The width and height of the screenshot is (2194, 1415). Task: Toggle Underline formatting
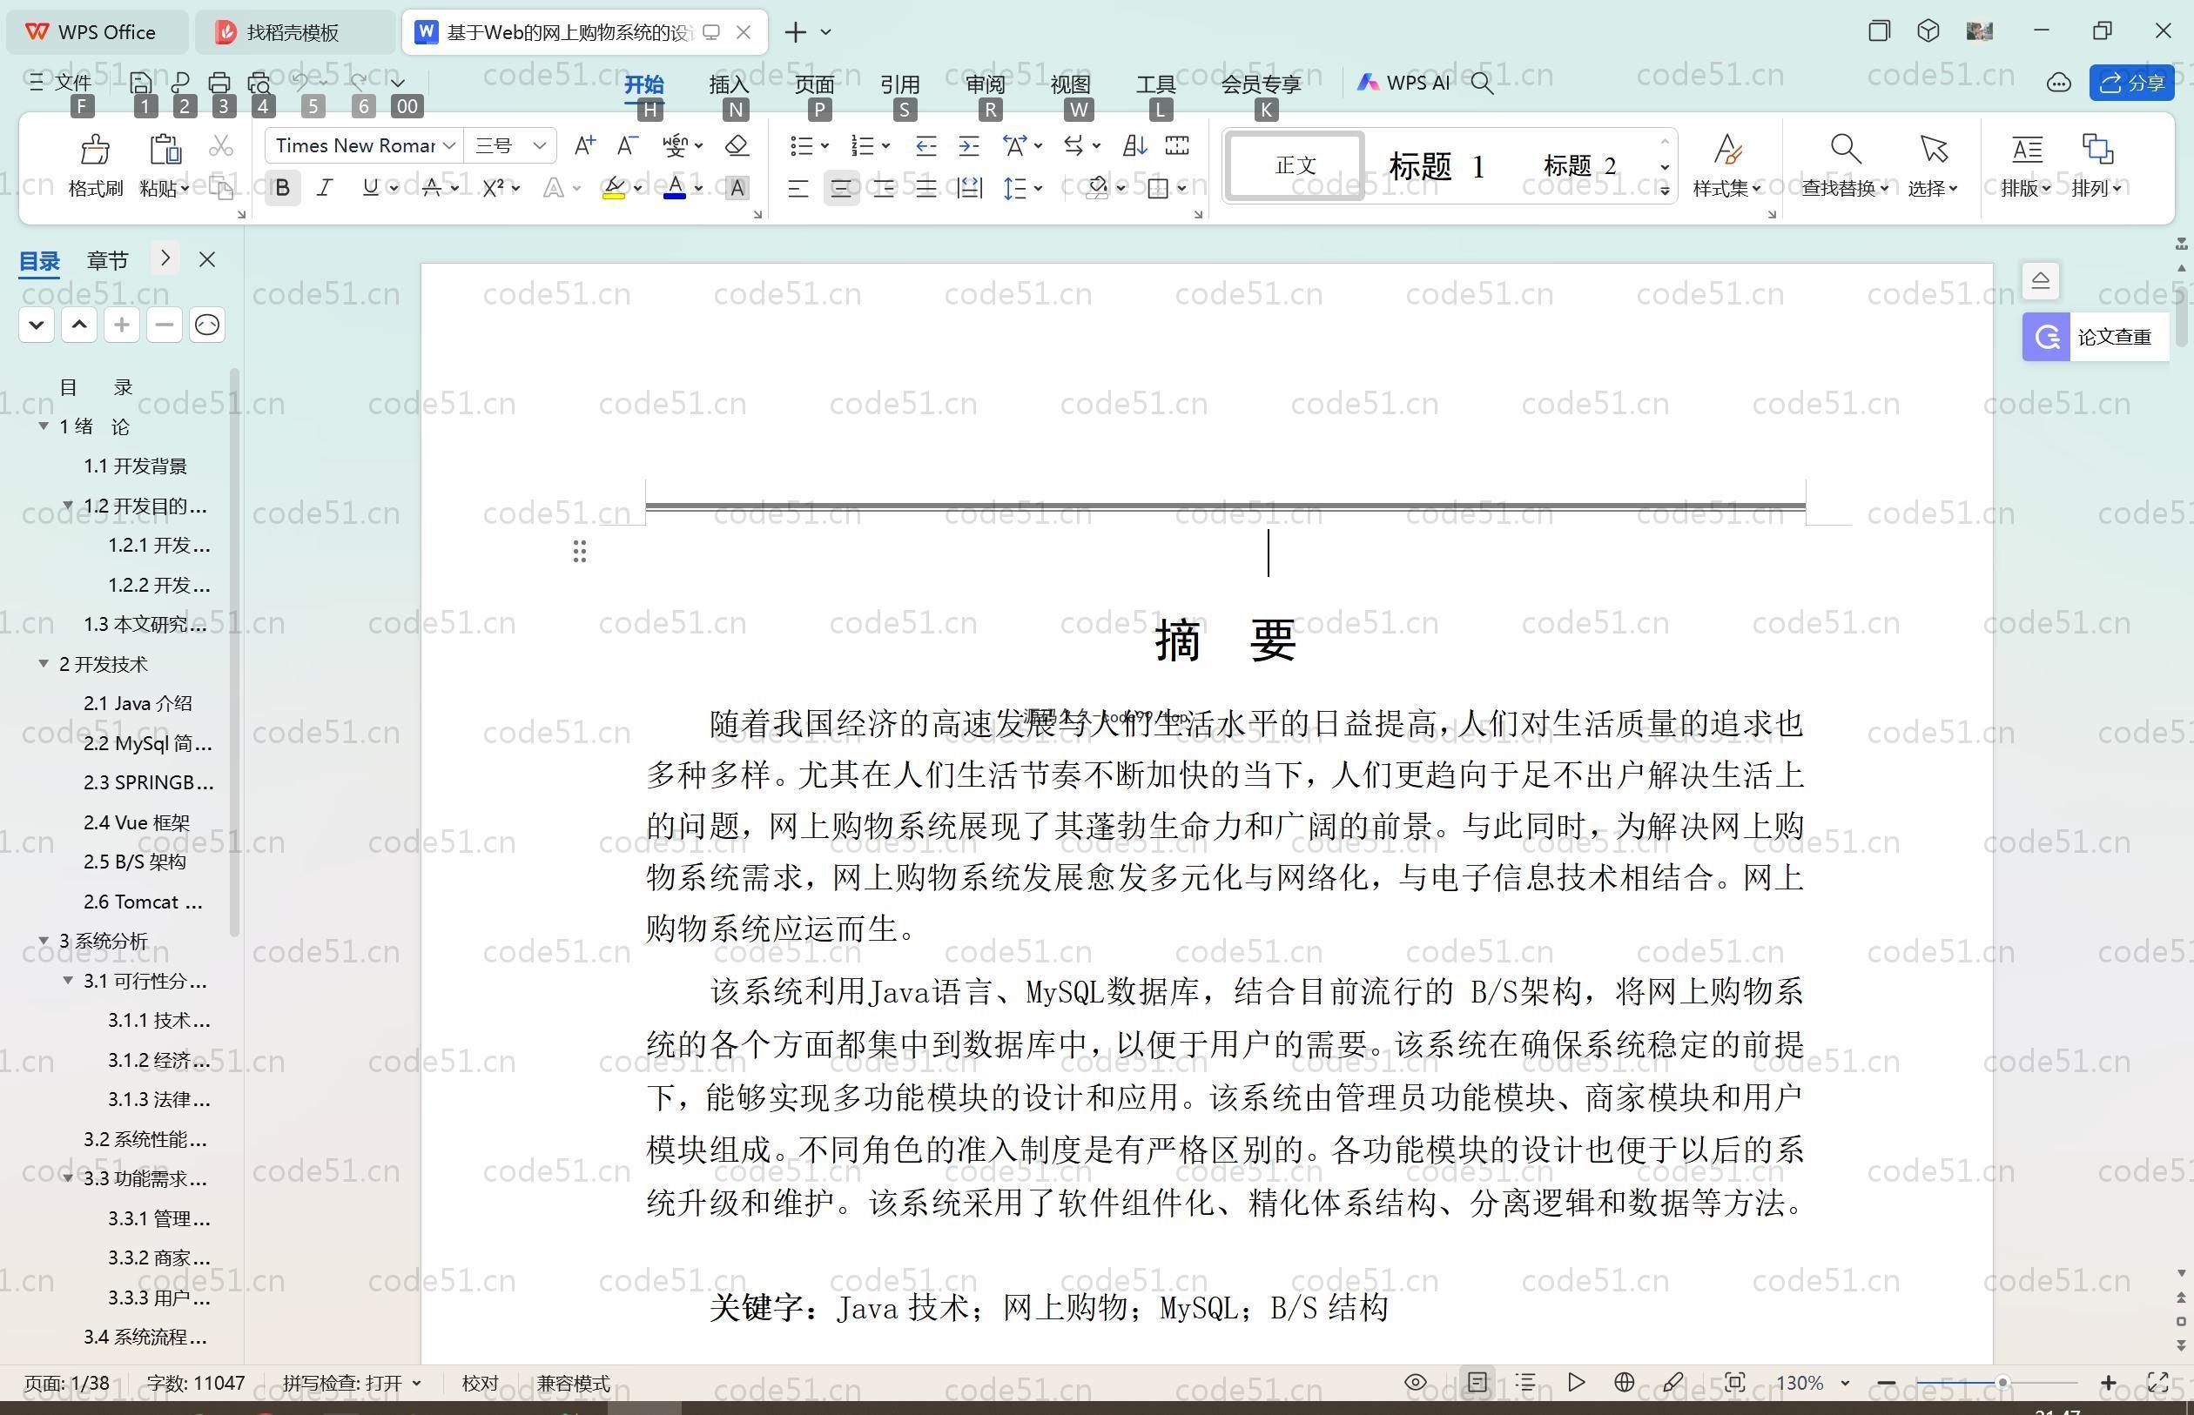[369, 188]
